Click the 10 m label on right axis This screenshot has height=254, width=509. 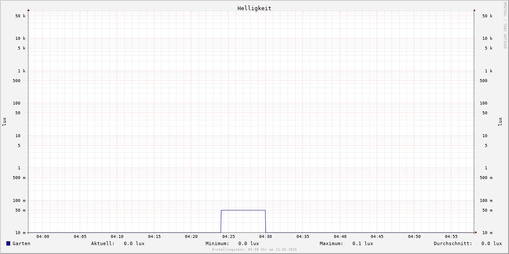tap(487, 233)
